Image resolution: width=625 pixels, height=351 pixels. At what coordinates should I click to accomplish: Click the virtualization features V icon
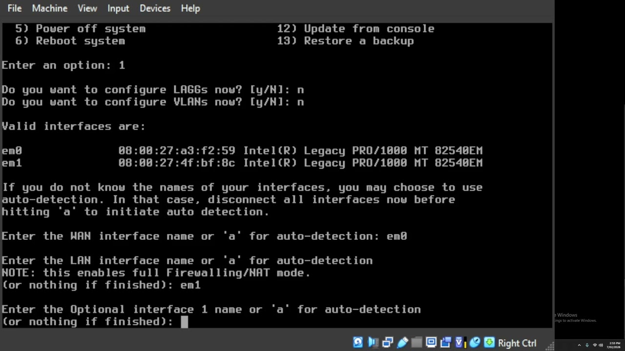pyautogui.click(x=461, y=343)
